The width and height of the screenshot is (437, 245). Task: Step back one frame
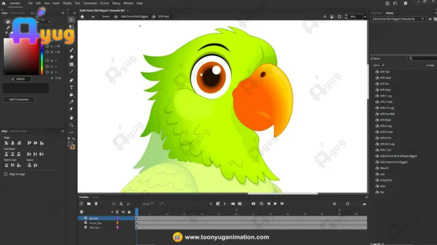coord(268,204)
